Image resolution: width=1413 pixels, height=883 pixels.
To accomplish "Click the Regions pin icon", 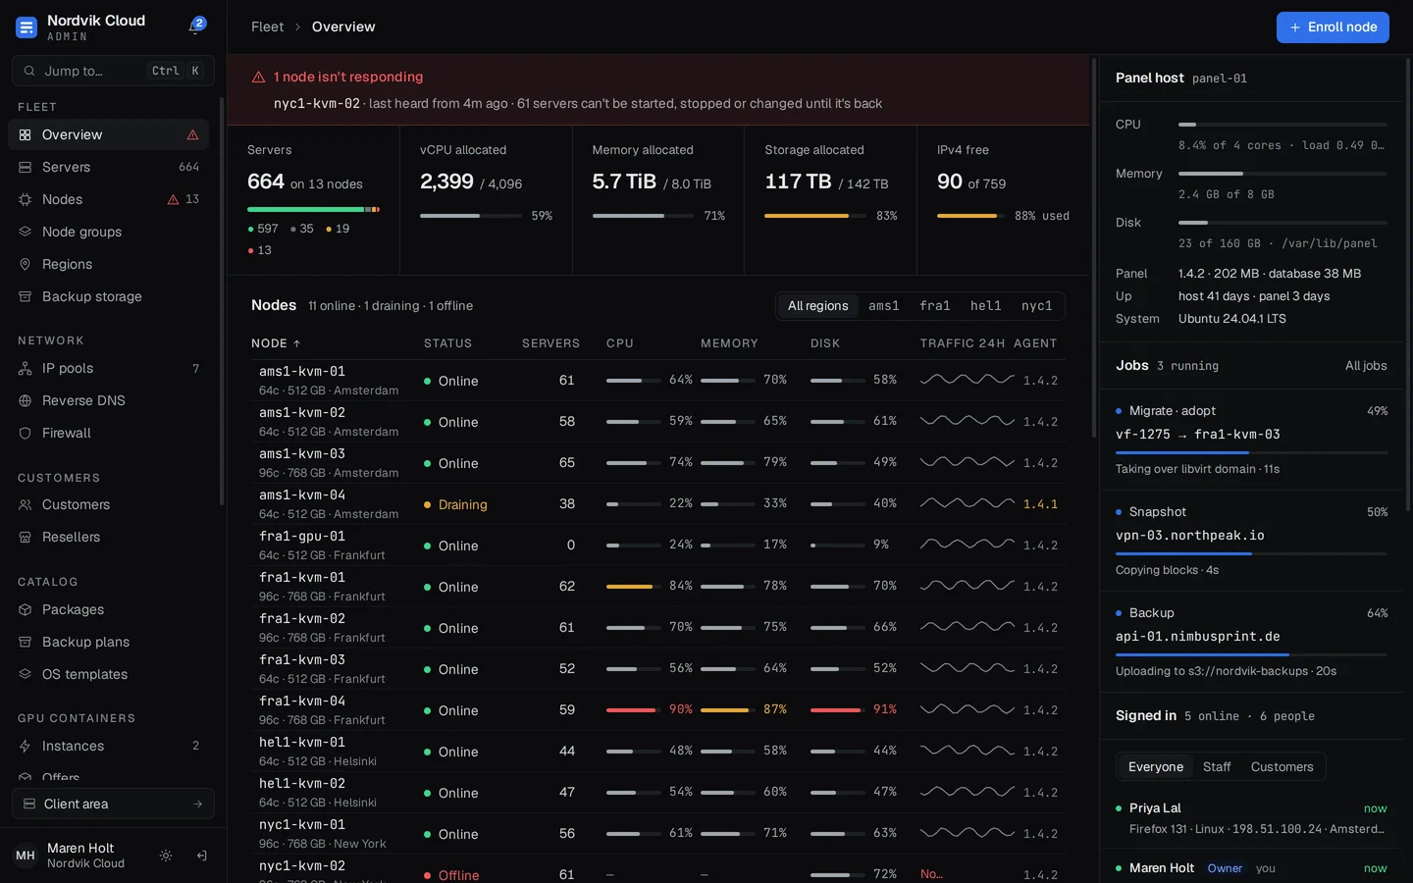I will (26, 264).
